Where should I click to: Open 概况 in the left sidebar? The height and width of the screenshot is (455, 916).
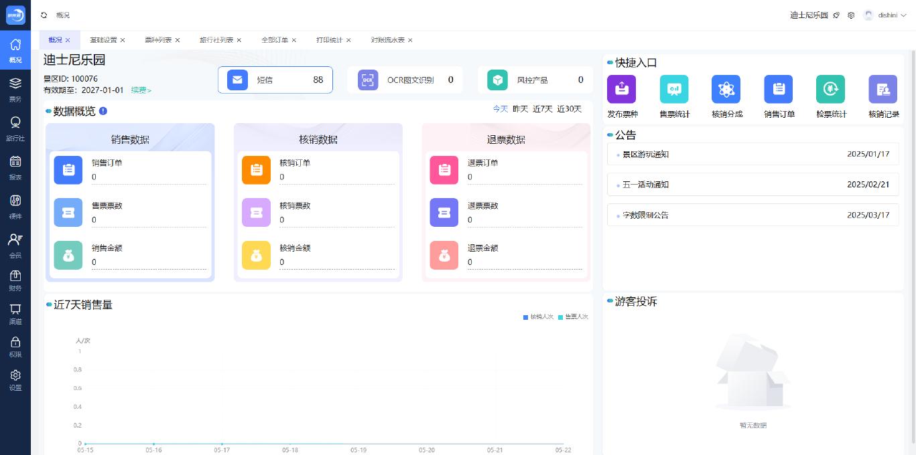(x=15, y=51)
